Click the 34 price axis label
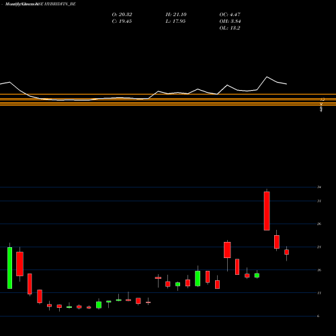This screenshot has width=336, height=336. point(319,187)
